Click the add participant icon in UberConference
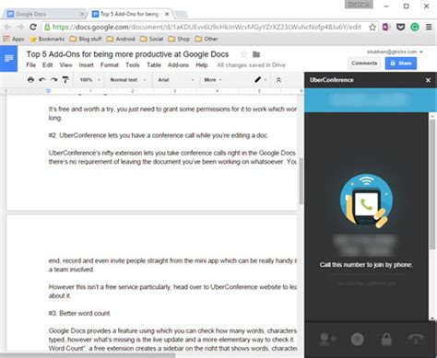 [328, 339]
